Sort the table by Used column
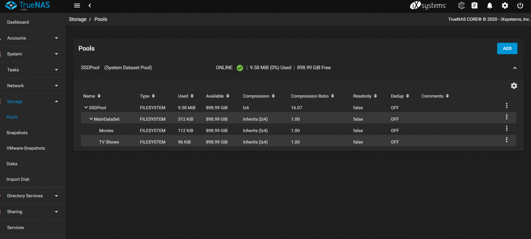This screenshot has height=239, width=531. (186, 96)
